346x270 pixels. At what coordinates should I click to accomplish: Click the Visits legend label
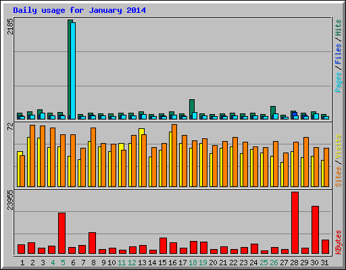click(339, 147)
